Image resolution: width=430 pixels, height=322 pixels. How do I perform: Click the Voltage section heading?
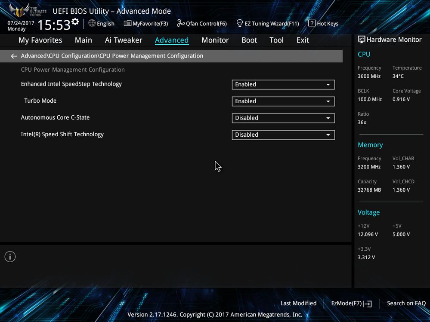(368, 212)
